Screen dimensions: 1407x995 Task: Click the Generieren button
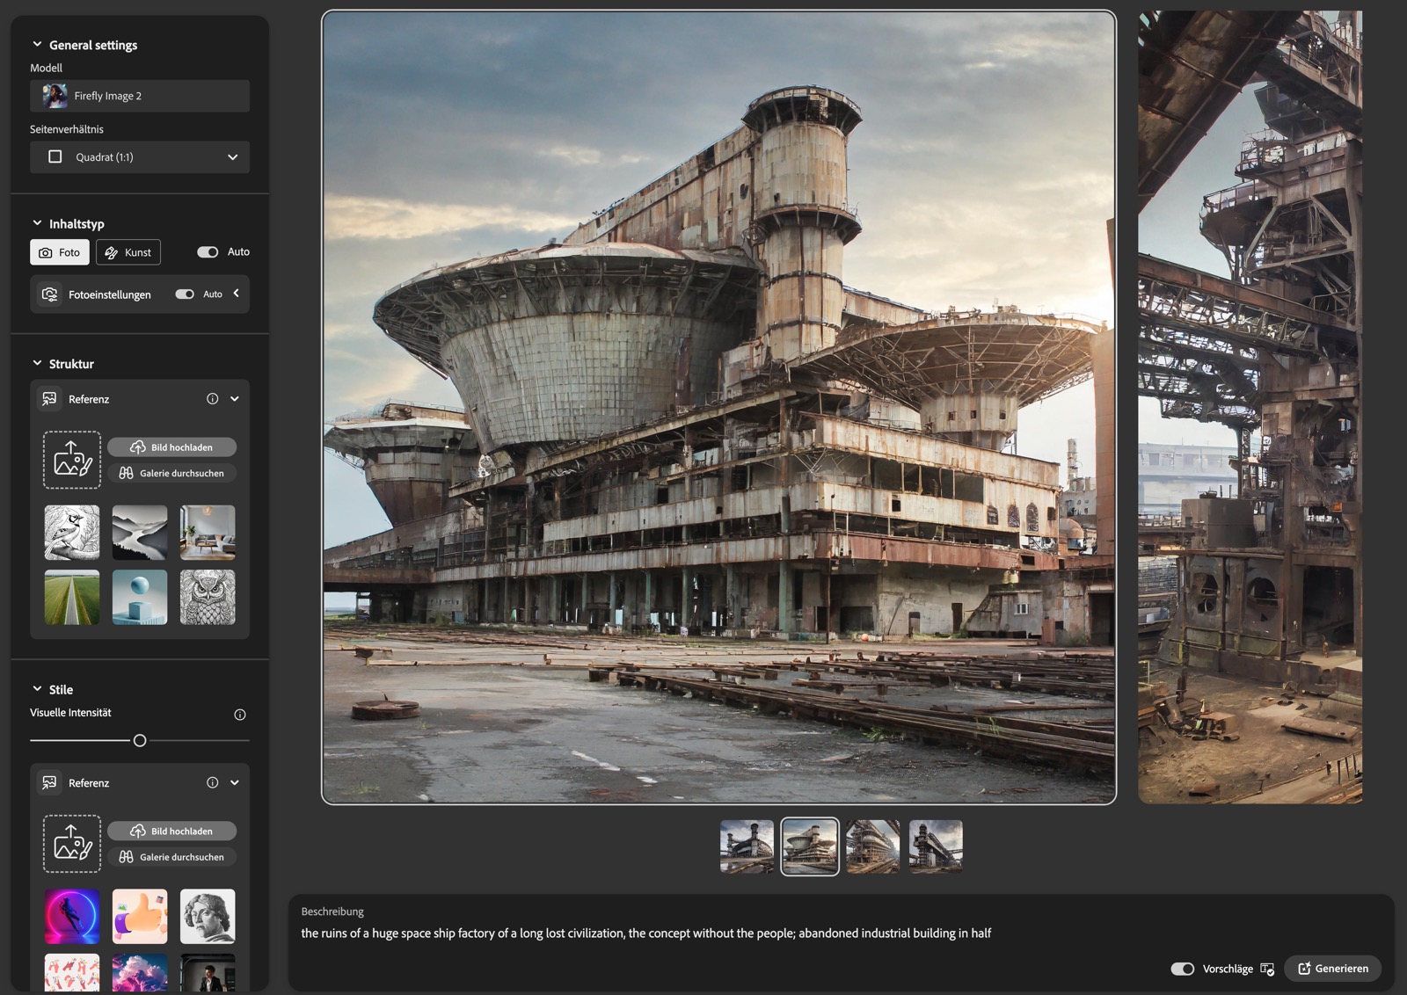(x=1333, y=969)
